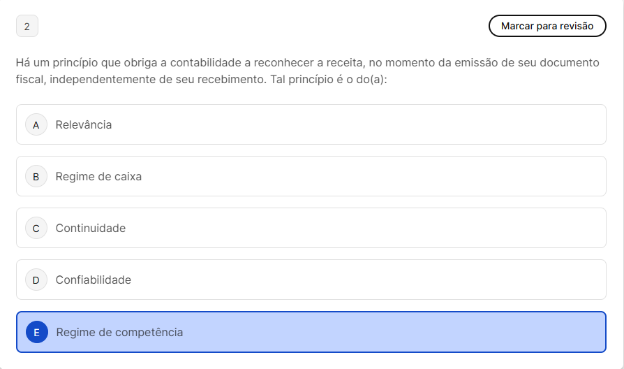Click the letter D circle icon
This screenshot has width=624, height=369.
36,280
